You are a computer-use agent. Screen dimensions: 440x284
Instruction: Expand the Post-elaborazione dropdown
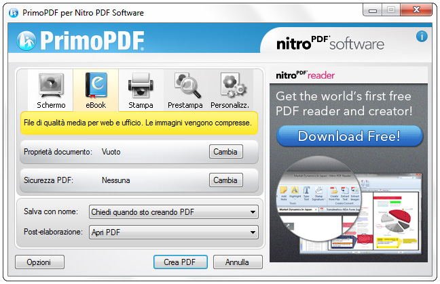pyautogui.click(x=174, y=232)
